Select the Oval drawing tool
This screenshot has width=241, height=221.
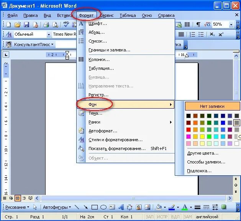point(103,207)
